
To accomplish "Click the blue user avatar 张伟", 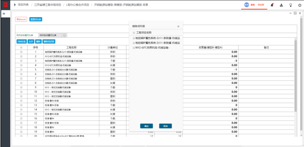I will pyautogui.click(x=246, y=5).
